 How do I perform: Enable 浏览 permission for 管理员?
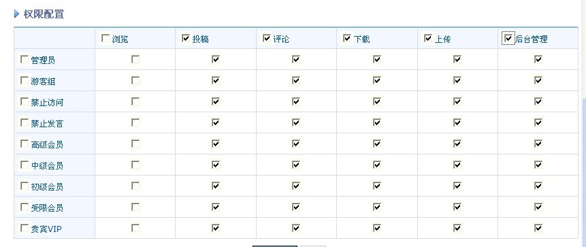click(135, 59)
